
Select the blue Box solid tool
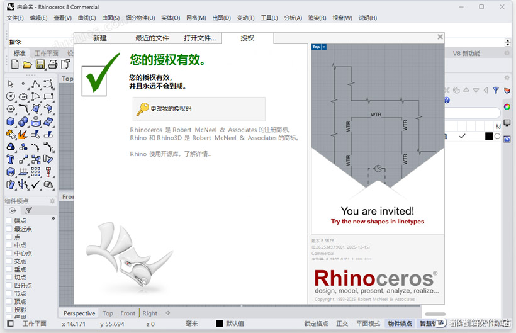[11, 121]
